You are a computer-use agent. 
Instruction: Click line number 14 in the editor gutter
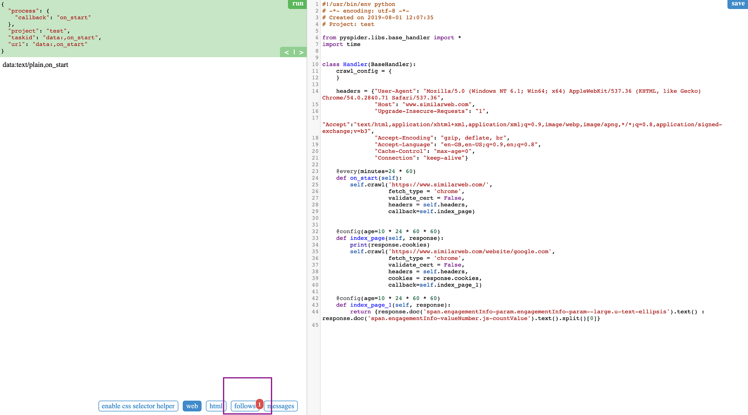coord(315,91)
